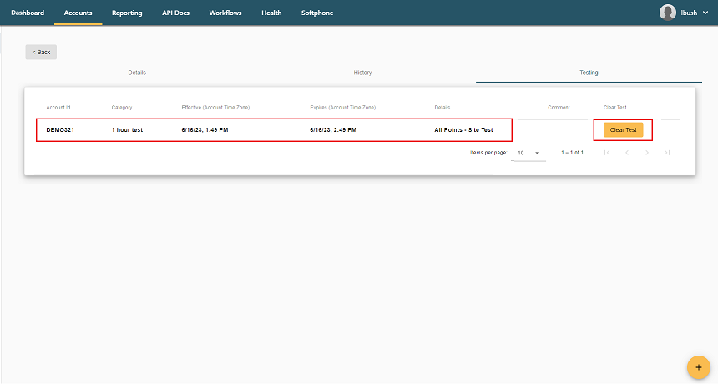The height and width of the screenshot is (384, 718).
Task: Open the items per page dropdown
Action: point(528,153)
